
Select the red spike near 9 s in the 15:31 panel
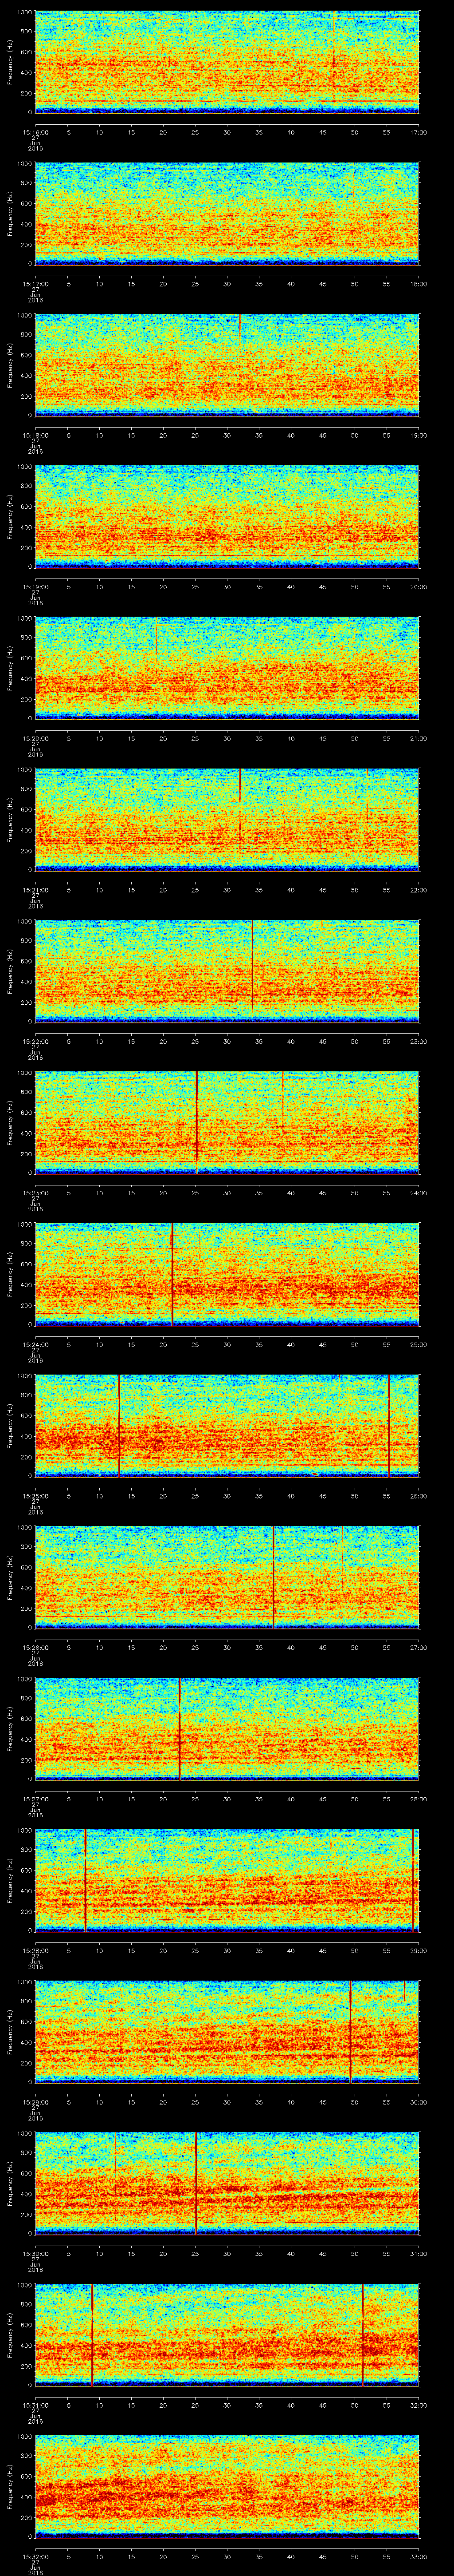click(x=92, y=2334)
